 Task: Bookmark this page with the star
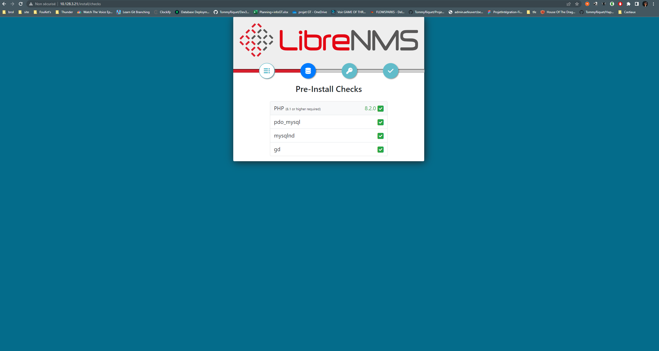[577, 4]
